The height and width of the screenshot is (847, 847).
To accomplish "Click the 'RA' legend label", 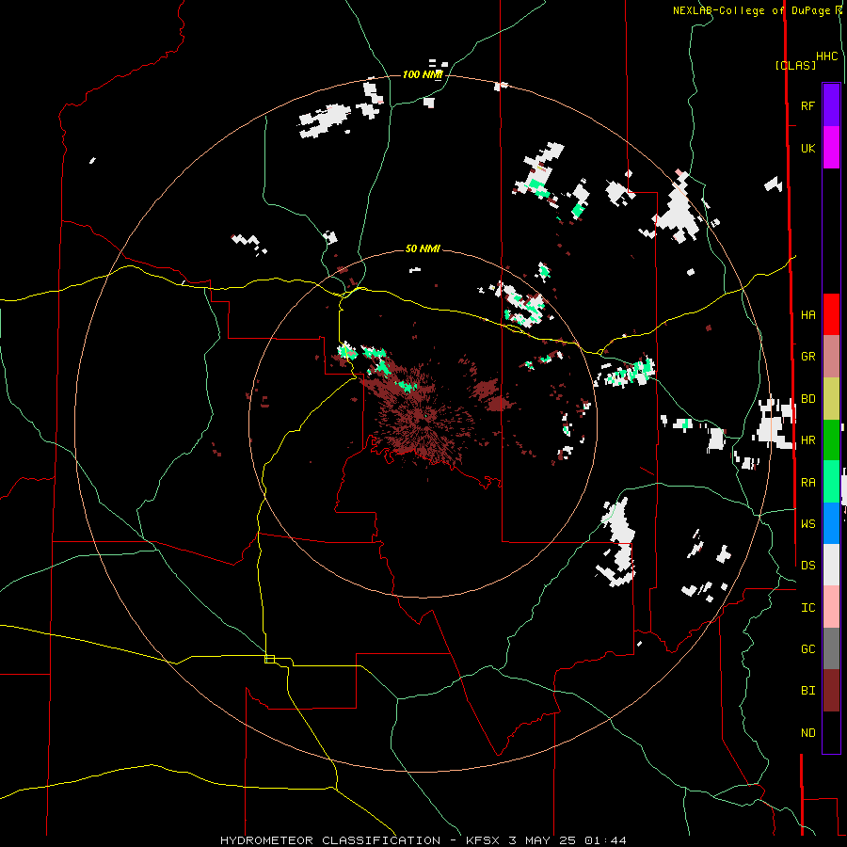I will (x=807, y=483).
